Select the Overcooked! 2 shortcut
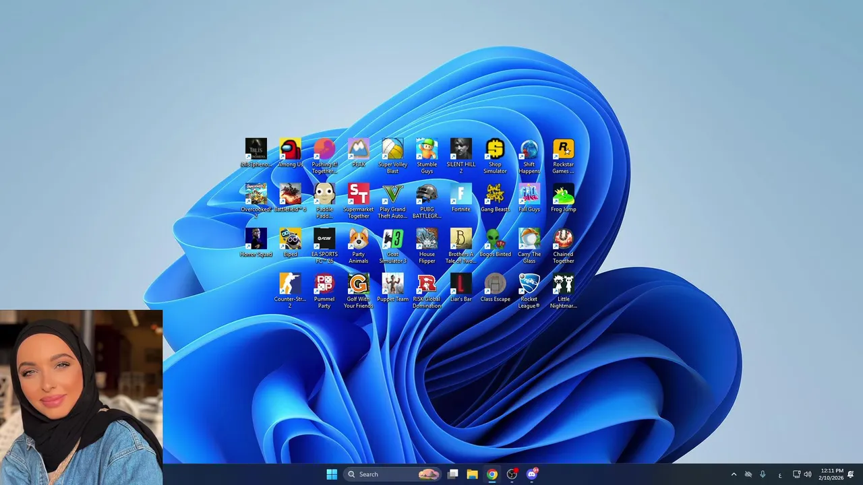Screen dimensions: 863x485 (256, 201)
